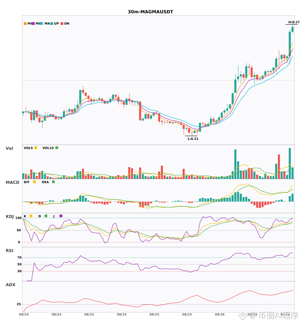Image resolution: width=301 pixels, height=324 pixels.
Task: Select the teal UP legend marker
Action: pyautogui.click(x=52, y=24)
